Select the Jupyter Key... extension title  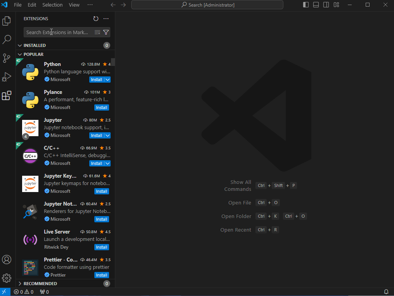(60, 176)
